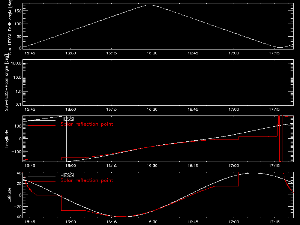Click the 1.0 tick on Moon angle axis

tap(18, 91)
